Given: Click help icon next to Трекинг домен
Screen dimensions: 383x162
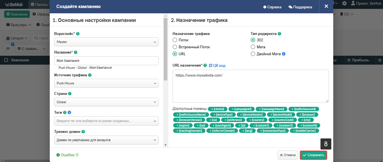Looking at the screenshot, I should 83,132.
